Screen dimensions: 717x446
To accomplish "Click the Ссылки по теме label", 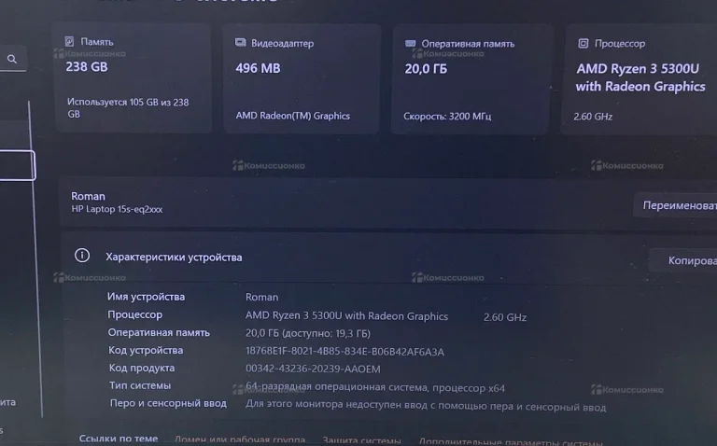I will click(119, 439).
